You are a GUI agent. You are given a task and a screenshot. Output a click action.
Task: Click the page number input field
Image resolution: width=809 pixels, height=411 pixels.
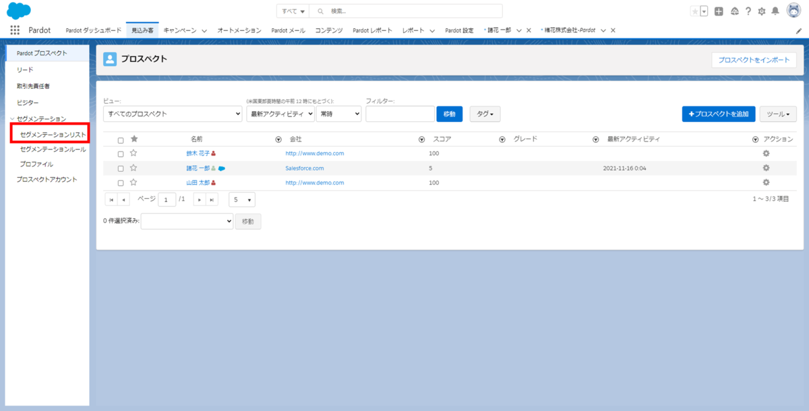[x=167, y=200]
